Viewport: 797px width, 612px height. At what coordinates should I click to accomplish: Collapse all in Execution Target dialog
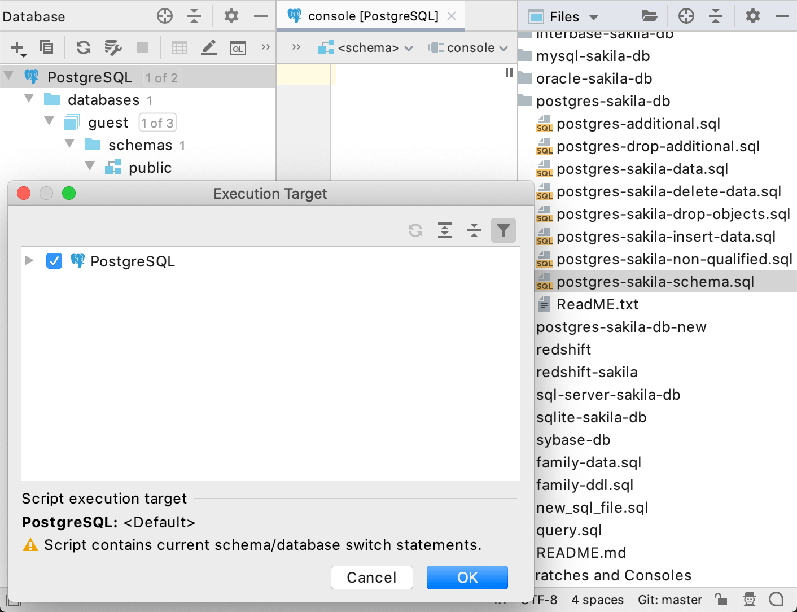pyautogui.click(x=474, y=230)
